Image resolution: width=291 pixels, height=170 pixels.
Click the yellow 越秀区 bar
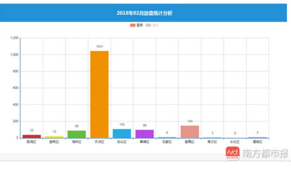[54, 137]
